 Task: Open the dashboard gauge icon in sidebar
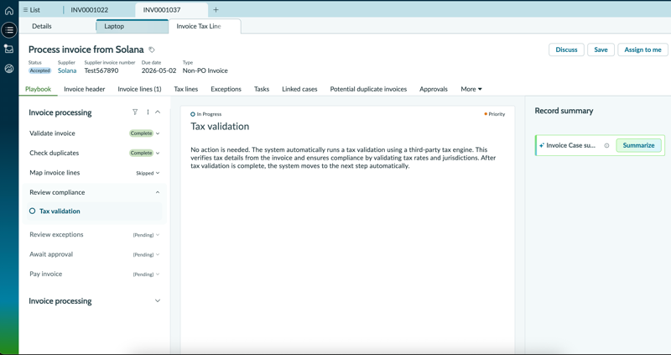coord(9,69)
